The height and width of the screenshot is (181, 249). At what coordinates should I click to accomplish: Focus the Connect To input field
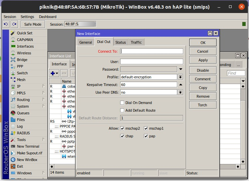point(152,51)
